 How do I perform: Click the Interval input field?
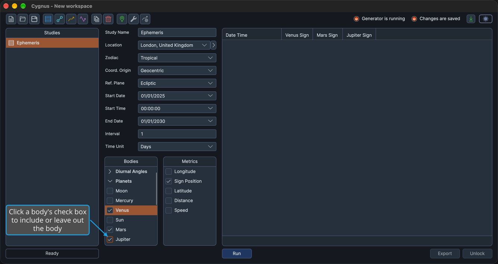coord(177,134)
